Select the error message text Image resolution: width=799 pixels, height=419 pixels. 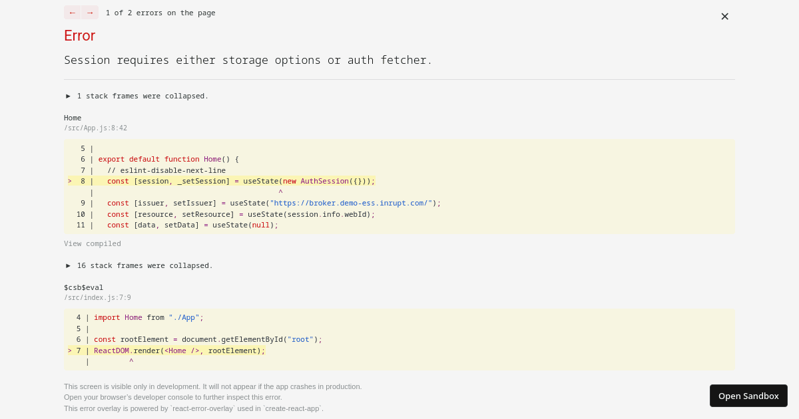(x=246, y=60)
